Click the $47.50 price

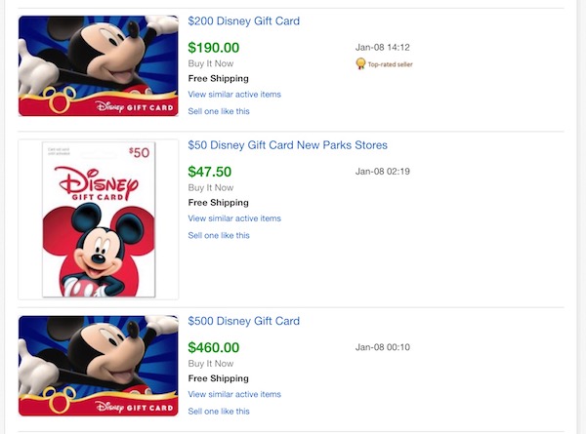coord(210,172)
